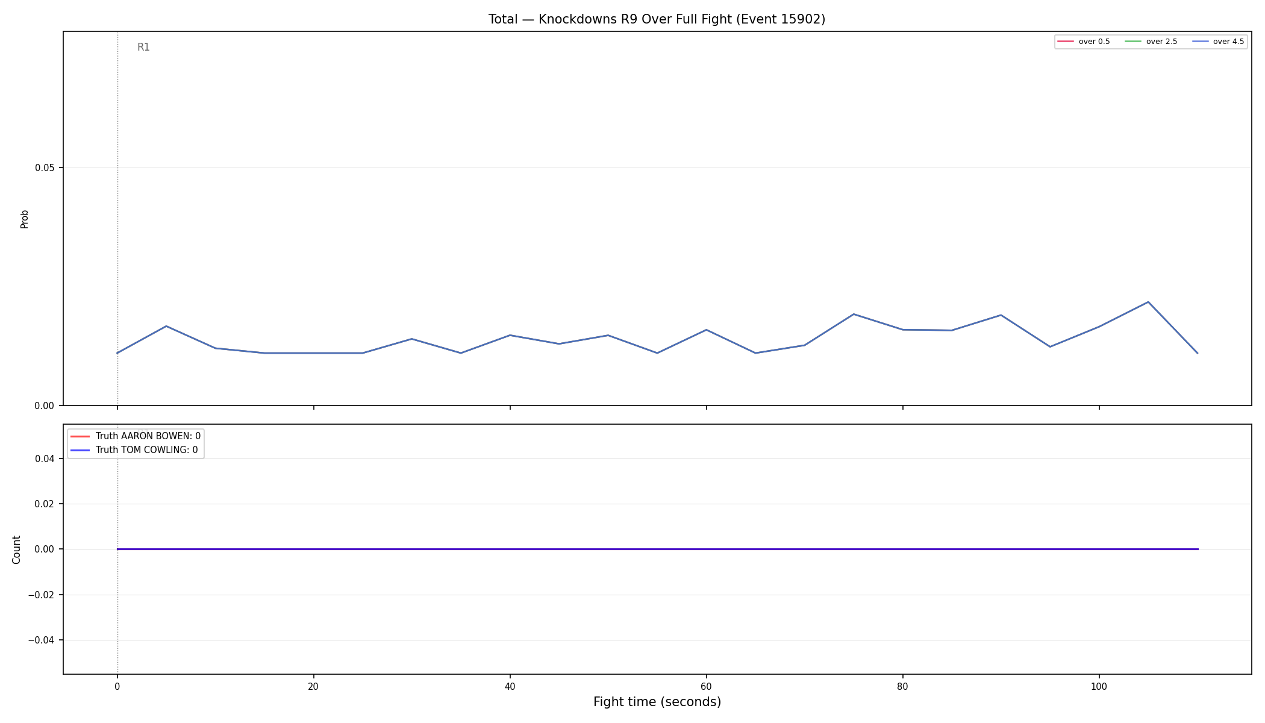Click the 0.00 tick on Prob axis
Screen dimensions: 1265x723
[x=45, y=406]
